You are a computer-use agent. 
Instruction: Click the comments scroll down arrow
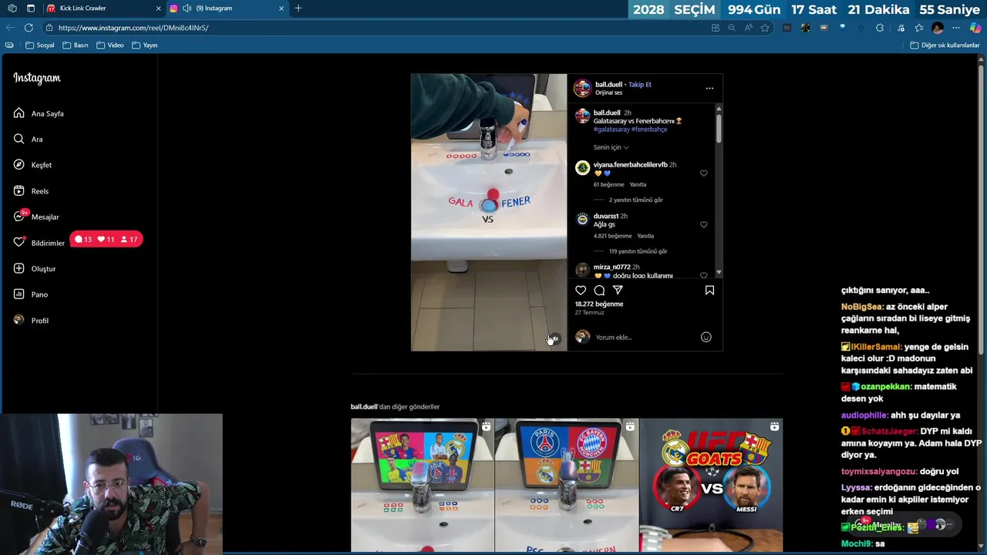coord(719,273)
